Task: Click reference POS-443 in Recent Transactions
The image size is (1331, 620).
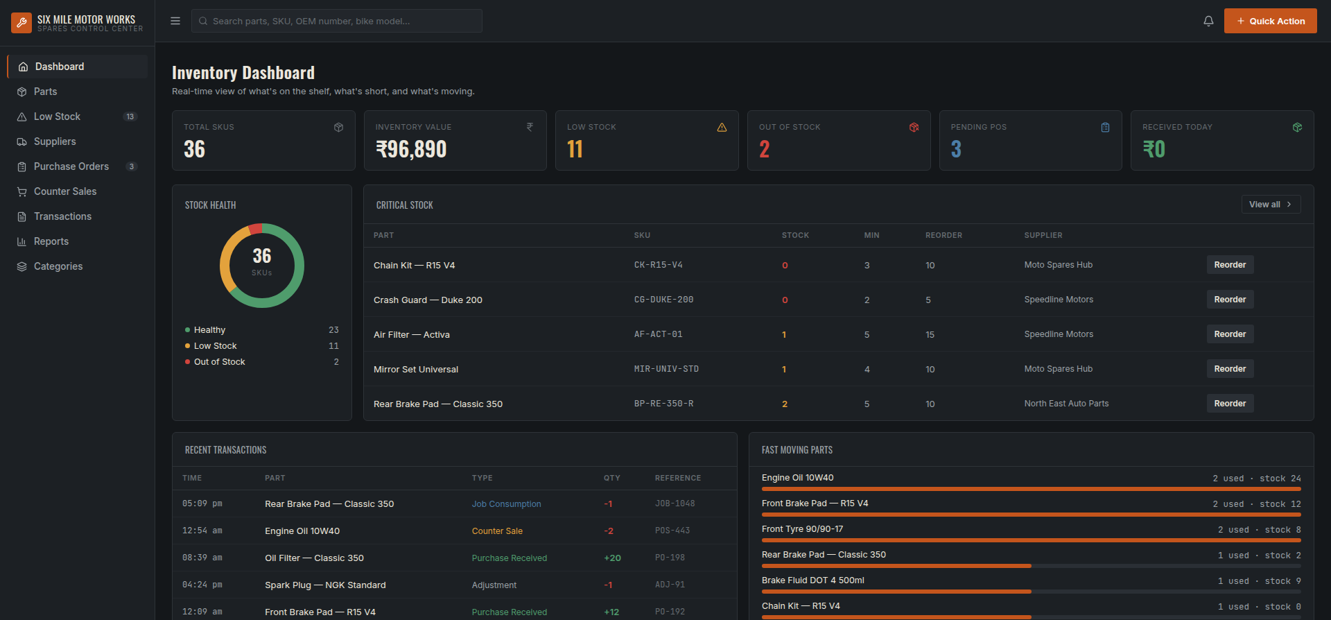Action: (x=672, y=531)
